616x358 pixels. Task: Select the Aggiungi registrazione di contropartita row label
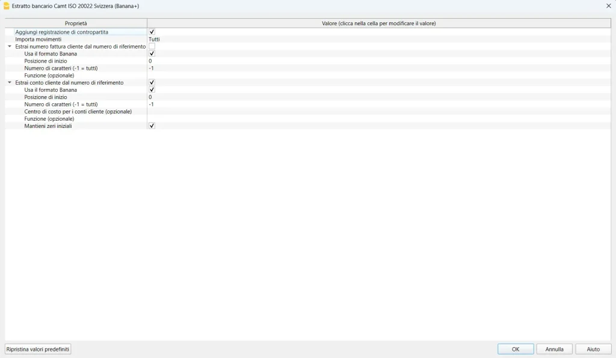click(62, 32)
